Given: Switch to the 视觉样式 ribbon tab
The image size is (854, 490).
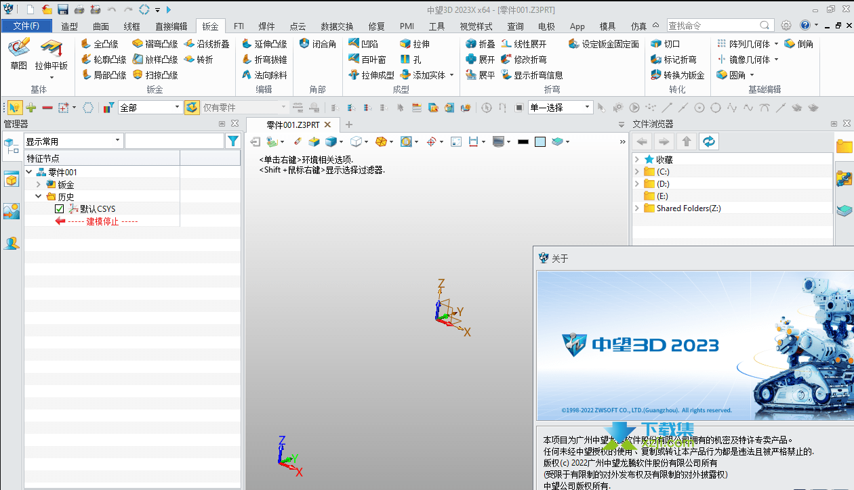Looking at the screenshot, I should pyautogui.click(x=476, y=26).
